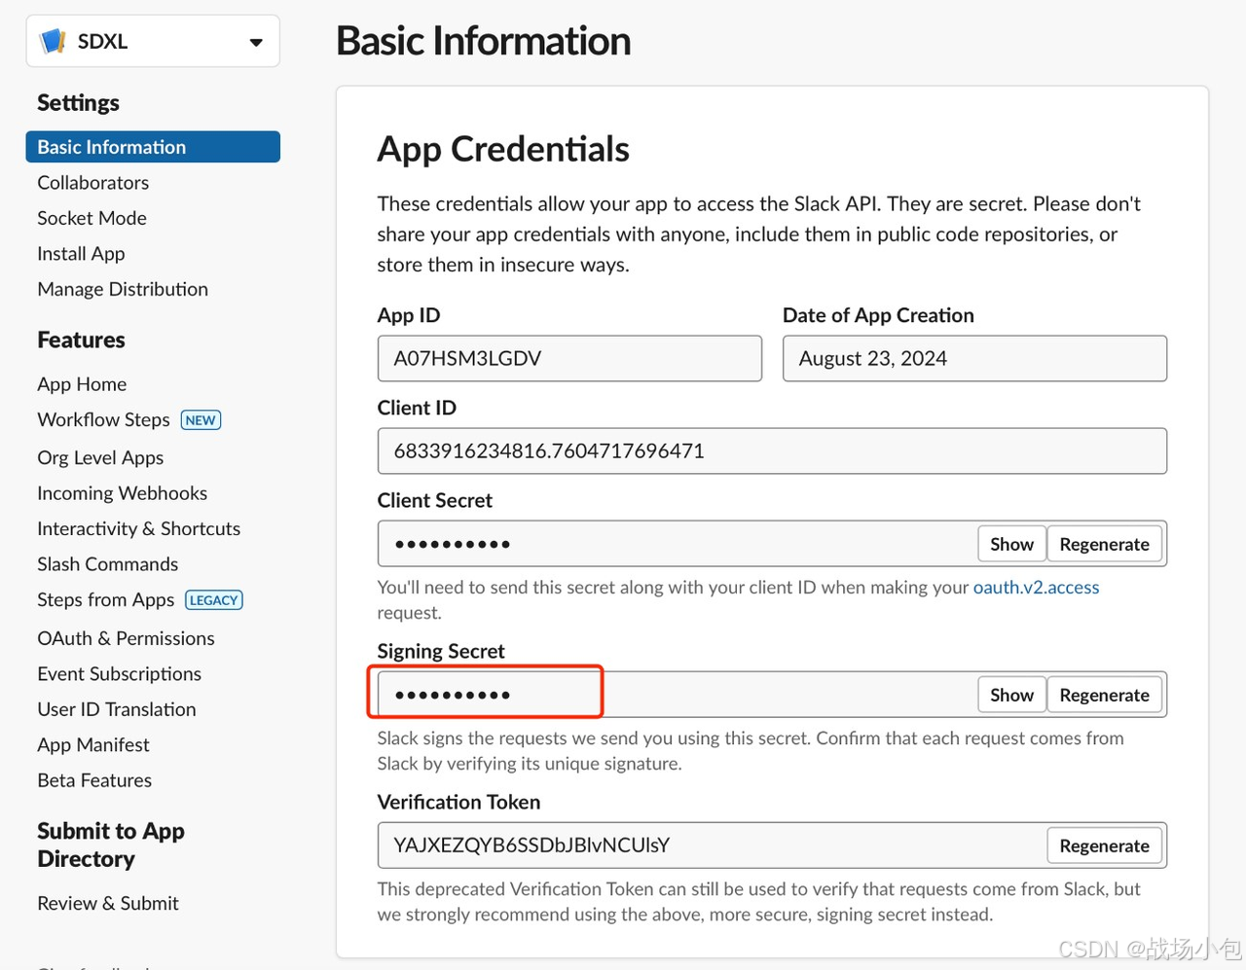Viewport: 1246px width, 970px height.
Task: Go to Event Subscriptions
Action: point(120,674)
